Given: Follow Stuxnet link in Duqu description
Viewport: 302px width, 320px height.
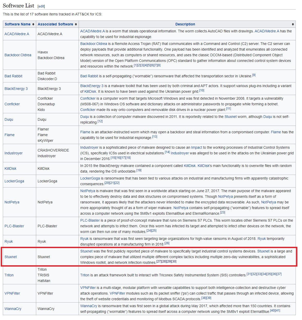Looking at the screenshot, I should tap(231, 117).
